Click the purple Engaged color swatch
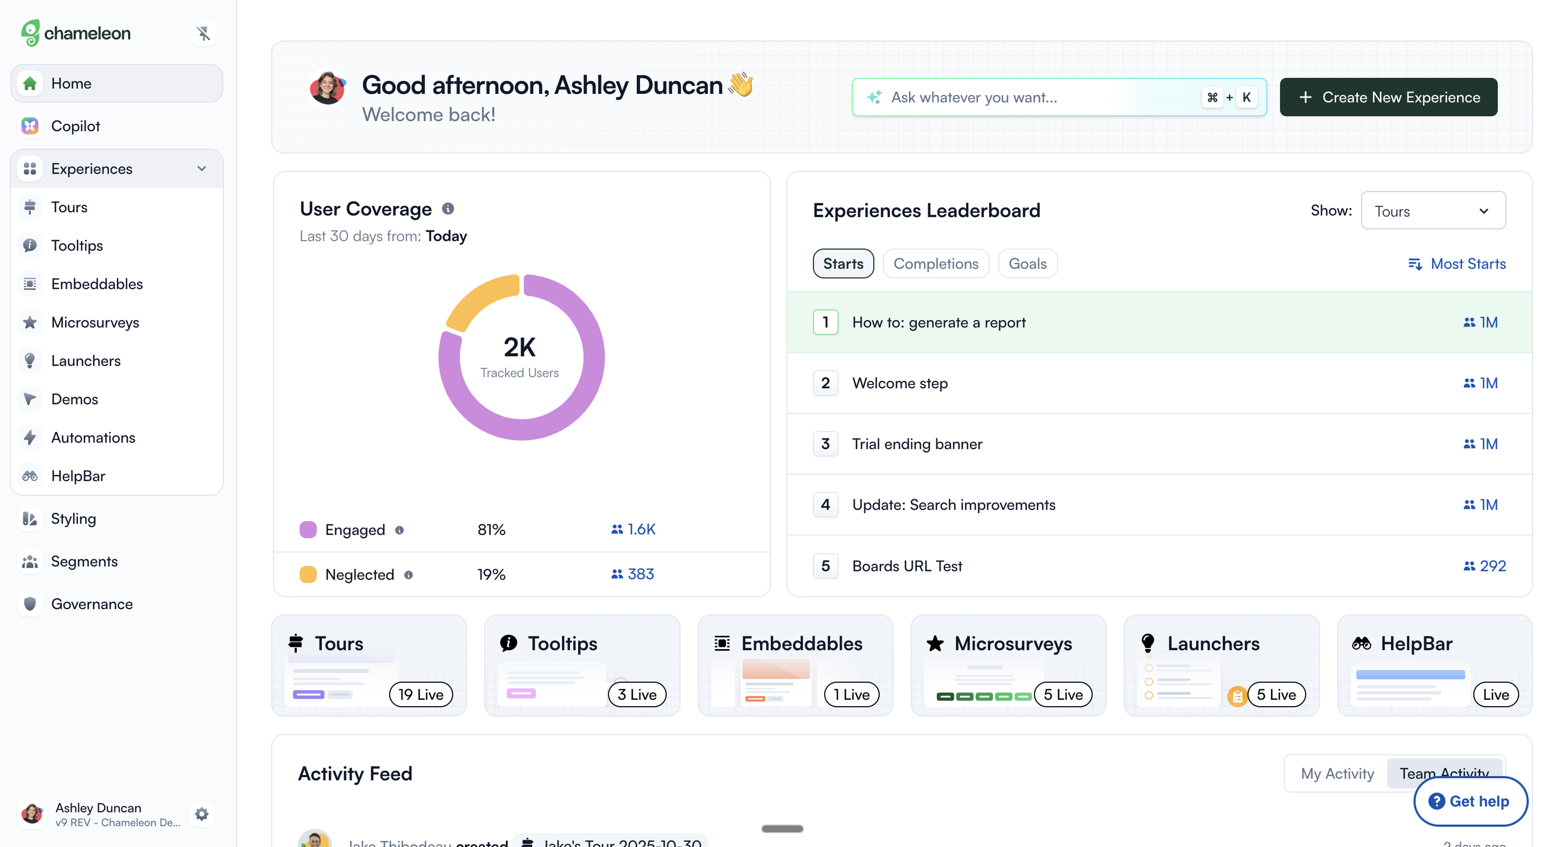 pyautogui.click(x=308, y=530)
